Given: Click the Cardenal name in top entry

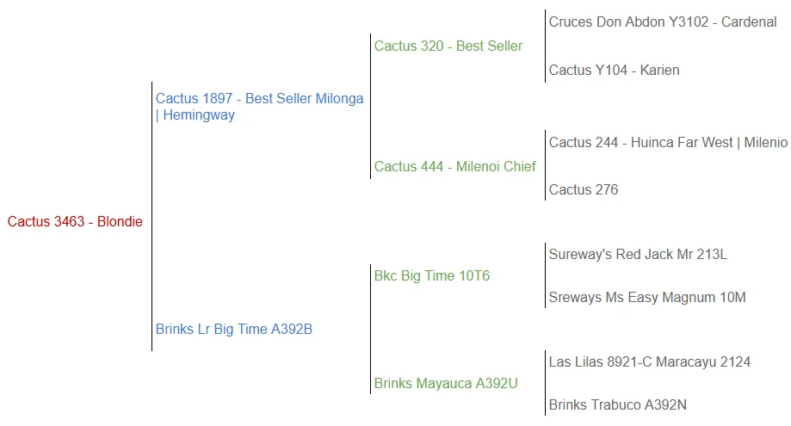Looking at the screenshot, I should tap(749, 22).
